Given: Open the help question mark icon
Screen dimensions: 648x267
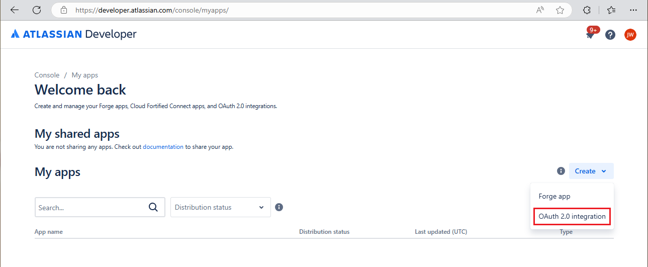Looking at the screenshot, I should click(x=610, y=35).
